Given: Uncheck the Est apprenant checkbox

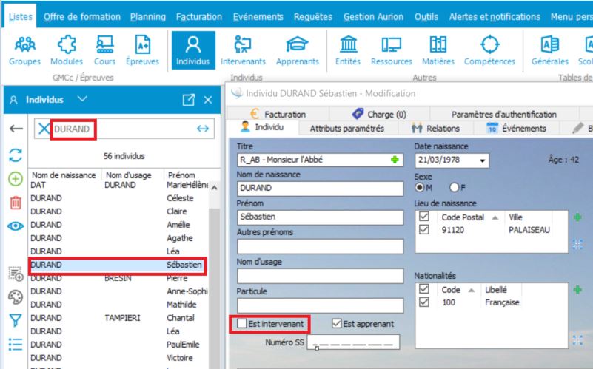Looking at the screenshot, I should pyautogui.click(x=338, y=323).
